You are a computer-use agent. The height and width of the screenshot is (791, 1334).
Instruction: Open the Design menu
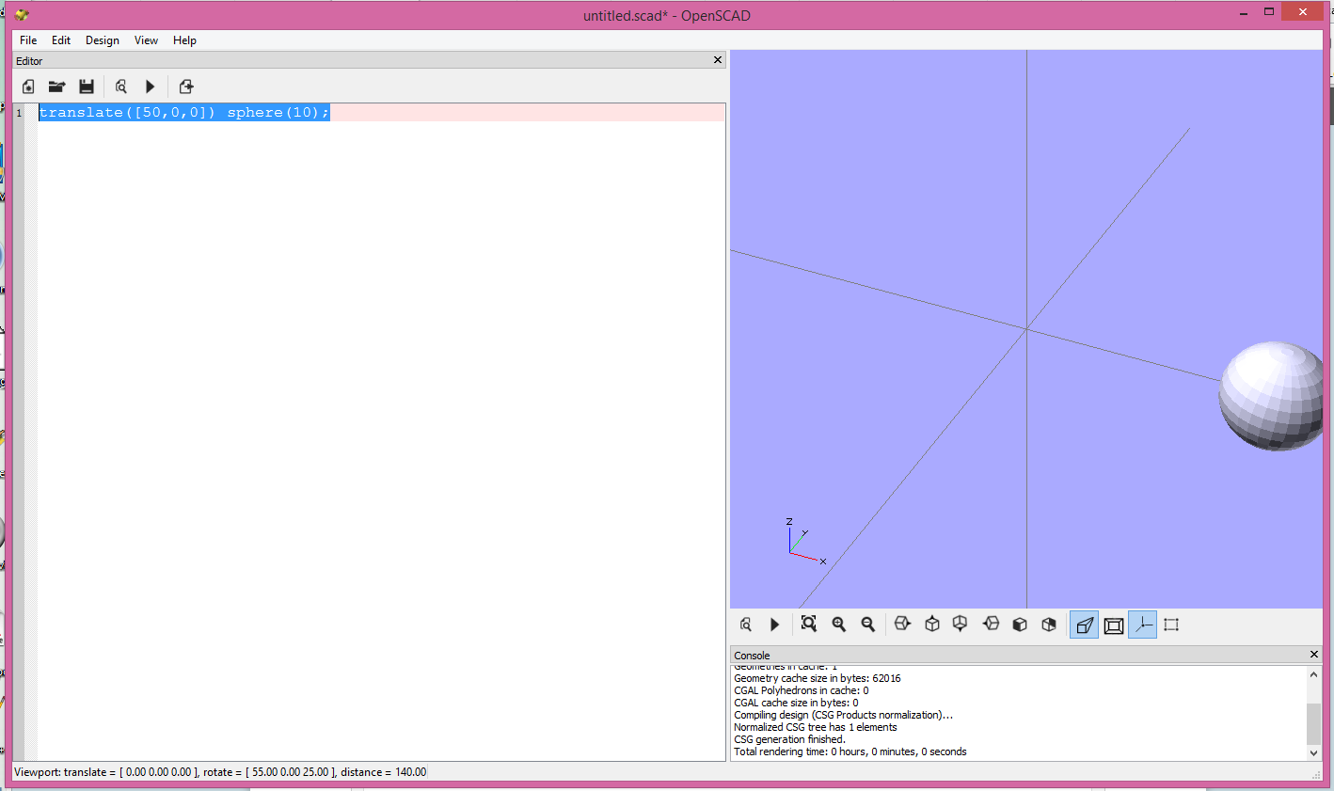tap(102, 40)
